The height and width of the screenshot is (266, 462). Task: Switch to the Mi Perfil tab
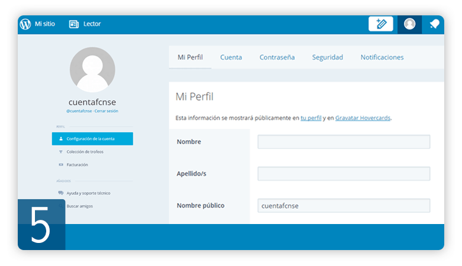[x=190, y=57]
